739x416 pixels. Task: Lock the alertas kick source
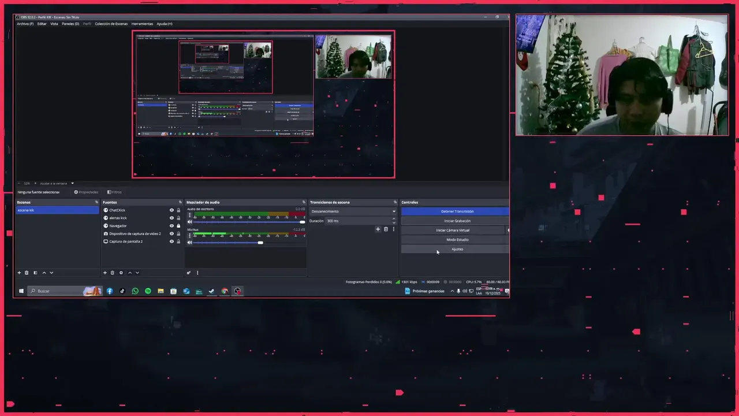point(178,218)
